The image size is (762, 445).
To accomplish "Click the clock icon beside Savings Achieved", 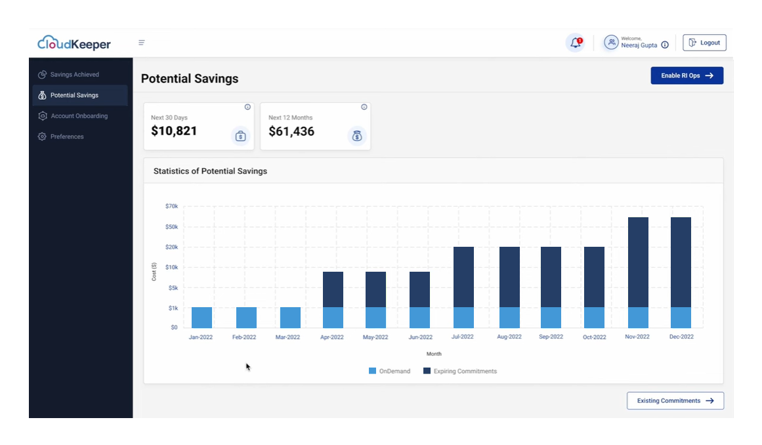I will [42, 74].
